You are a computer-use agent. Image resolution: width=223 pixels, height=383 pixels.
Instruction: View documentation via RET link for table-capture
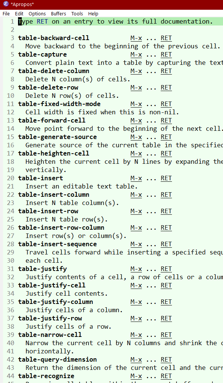[166, 54]
